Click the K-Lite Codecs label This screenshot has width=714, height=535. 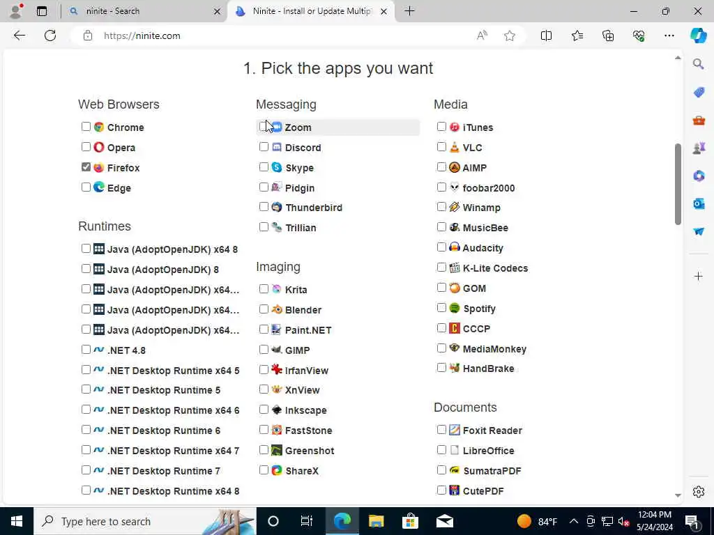point(496,268)
